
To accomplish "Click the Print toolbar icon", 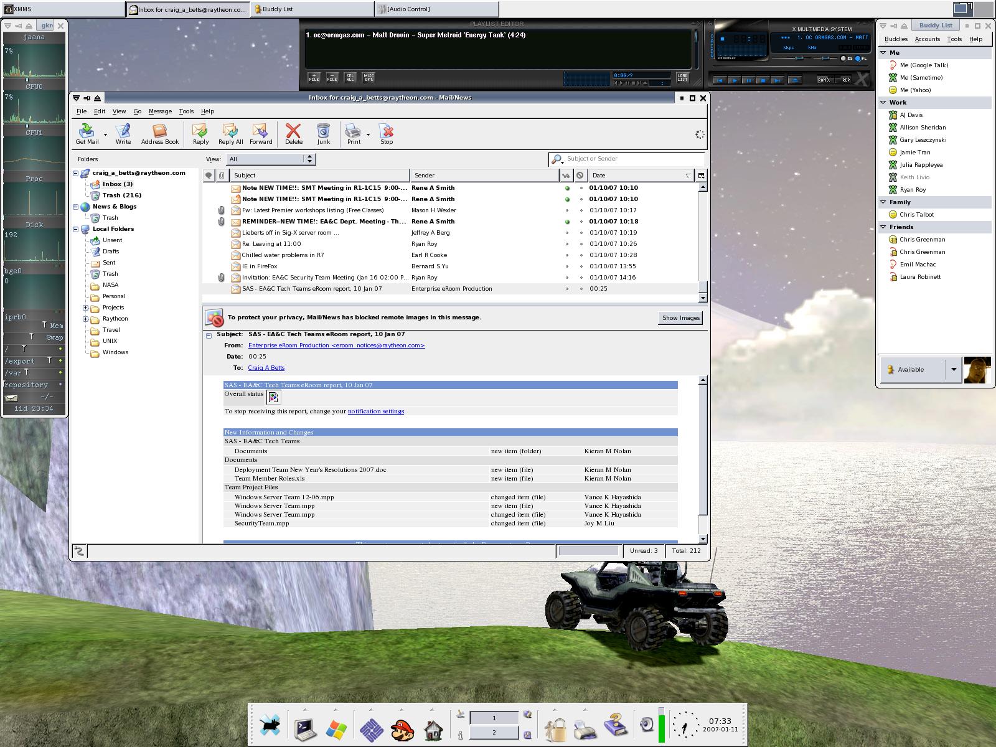I will 354,133.
